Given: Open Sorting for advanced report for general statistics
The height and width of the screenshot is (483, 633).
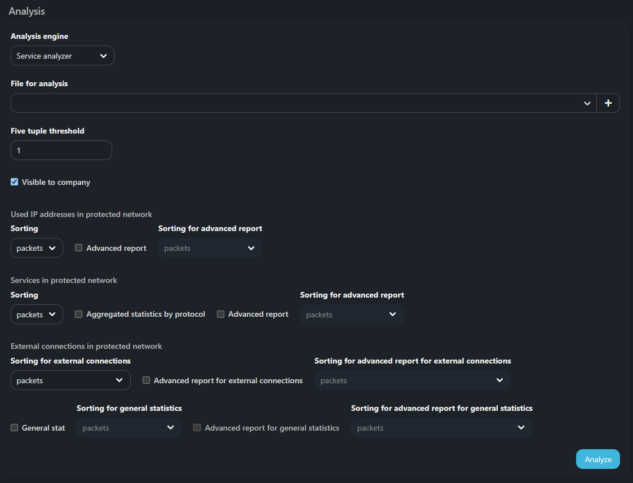Looking at the screenshot, I should [x=441, y=428].
